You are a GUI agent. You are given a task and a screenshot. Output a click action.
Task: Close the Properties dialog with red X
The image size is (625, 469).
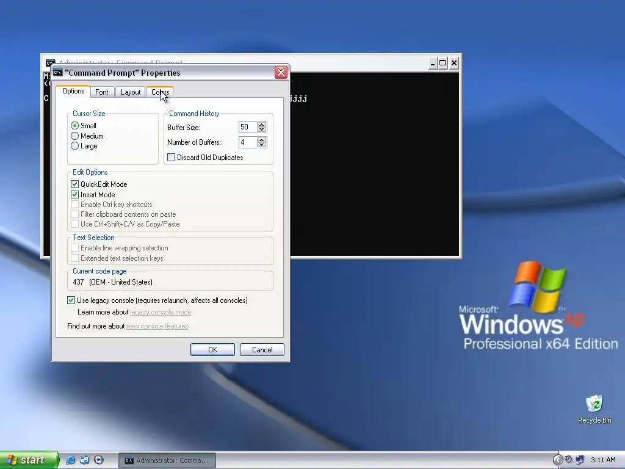[281, 72]
